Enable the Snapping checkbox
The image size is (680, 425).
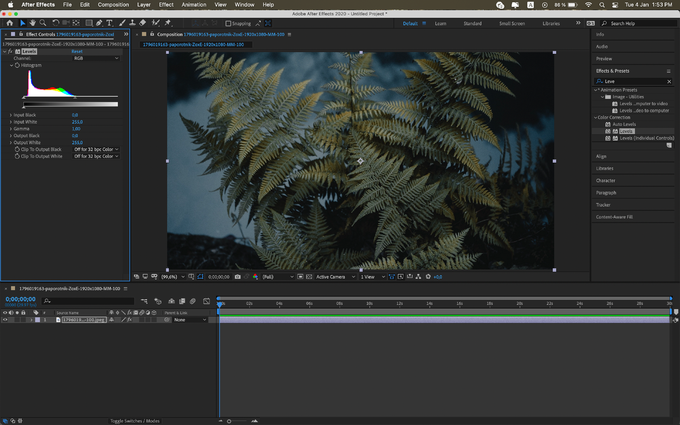click(228, 24)
